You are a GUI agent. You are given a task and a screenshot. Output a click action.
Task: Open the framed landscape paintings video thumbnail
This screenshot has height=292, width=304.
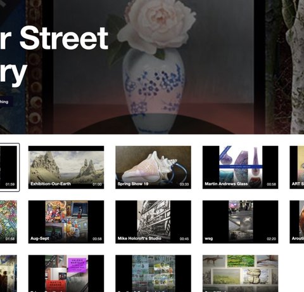pyautogui.click(x=240, y=274)
